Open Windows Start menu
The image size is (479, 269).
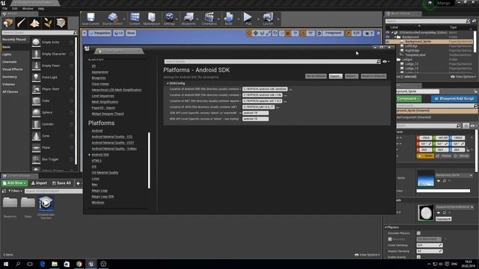click(5, 264)
